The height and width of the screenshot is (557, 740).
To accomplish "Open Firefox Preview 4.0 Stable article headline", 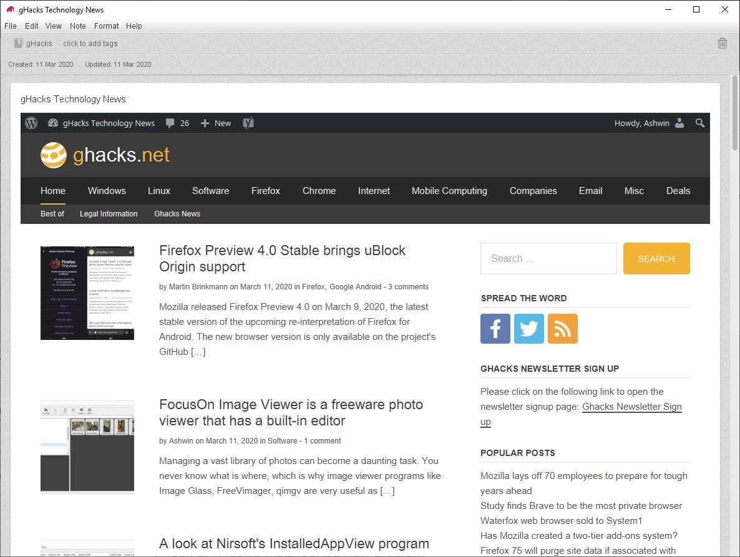I will [x=282, y=258].
